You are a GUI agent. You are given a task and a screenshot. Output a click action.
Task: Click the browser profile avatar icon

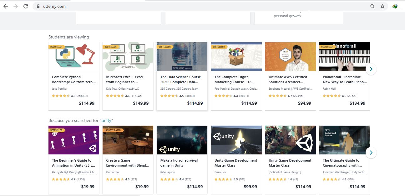[395, 6]
